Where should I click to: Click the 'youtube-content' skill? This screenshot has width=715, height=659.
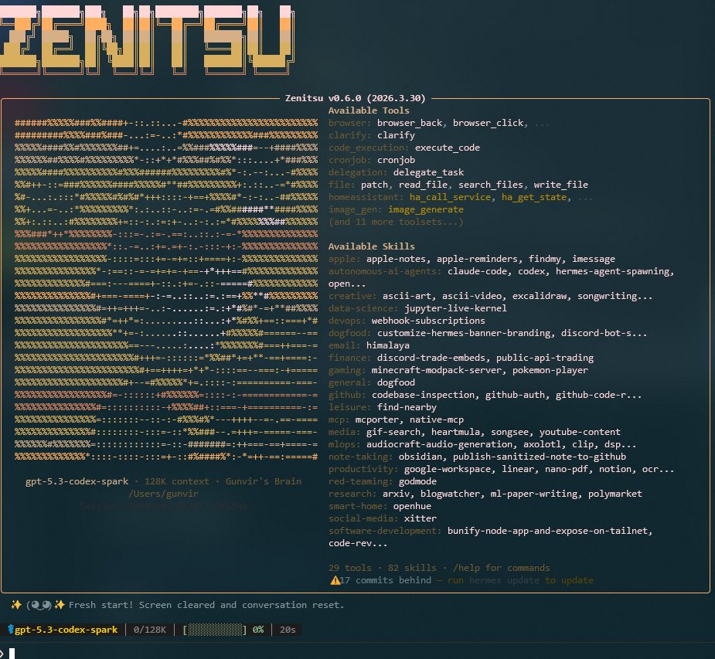point(580,432)
